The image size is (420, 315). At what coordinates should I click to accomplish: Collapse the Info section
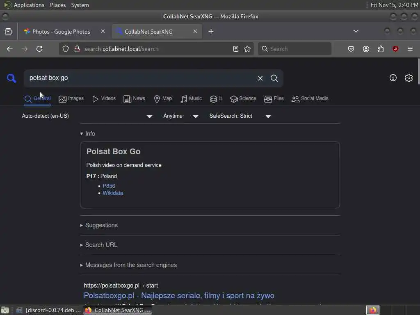click(x=88, y=134)
